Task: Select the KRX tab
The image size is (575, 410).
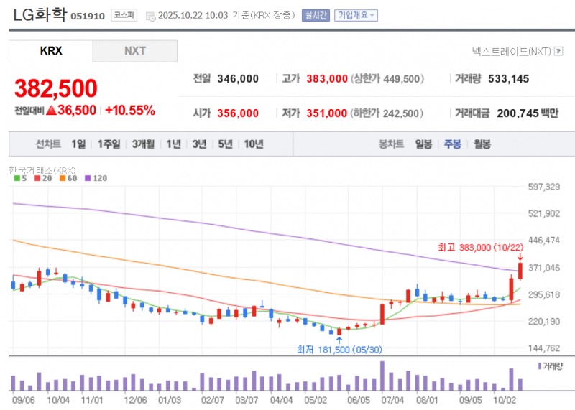Action: [x=51, y=51]
